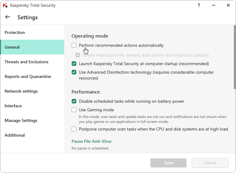Minimize the Kaspersky Total Security window
Viewport: 236px width, 173px height.
(x=213, y=5)
